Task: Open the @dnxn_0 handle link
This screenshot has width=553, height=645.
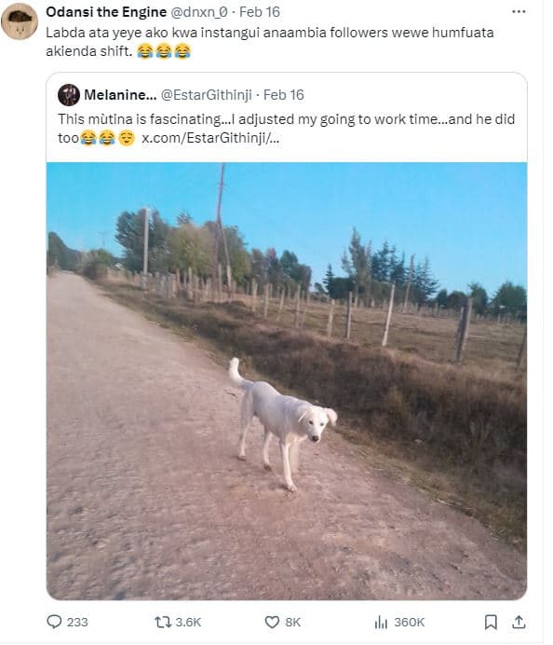Action: (198, 12)
